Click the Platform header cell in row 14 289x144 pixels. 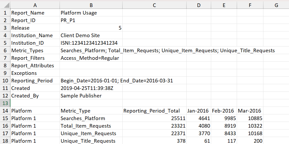(x=35, y=111)
